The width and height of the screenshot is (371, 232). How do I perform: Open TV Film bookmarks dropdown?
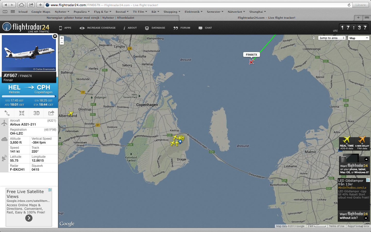[x=140, y=12]
